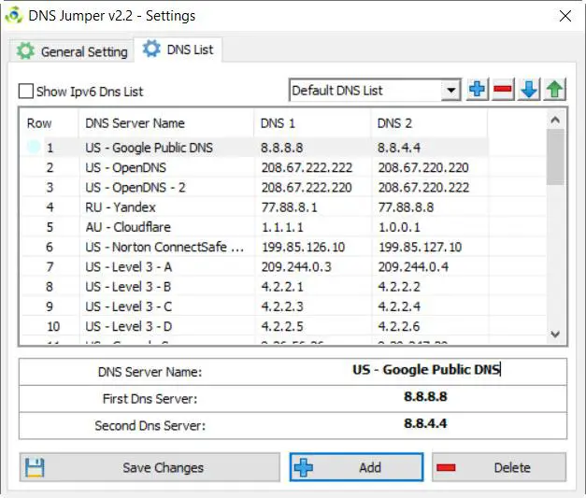586x498 pixels.
Task: Click row number 10 in the list
Action: coord(53,326)
